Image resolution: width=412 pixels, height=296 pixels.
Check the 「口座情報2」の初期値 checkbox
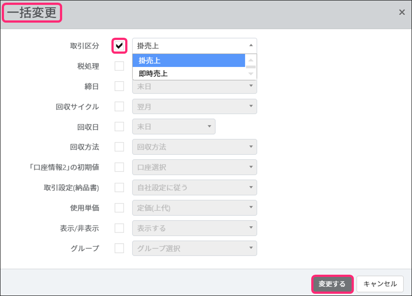tap(119, 167)
